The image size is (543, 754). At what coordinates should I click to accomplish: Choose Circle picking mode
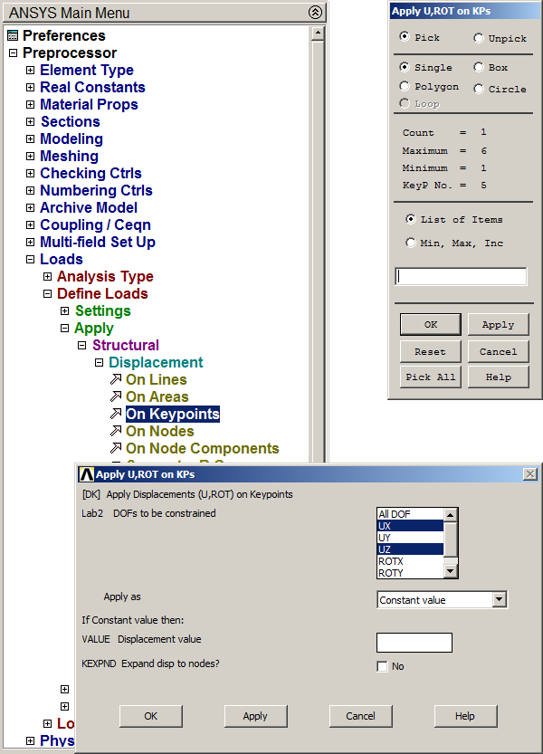coord(478,89)
